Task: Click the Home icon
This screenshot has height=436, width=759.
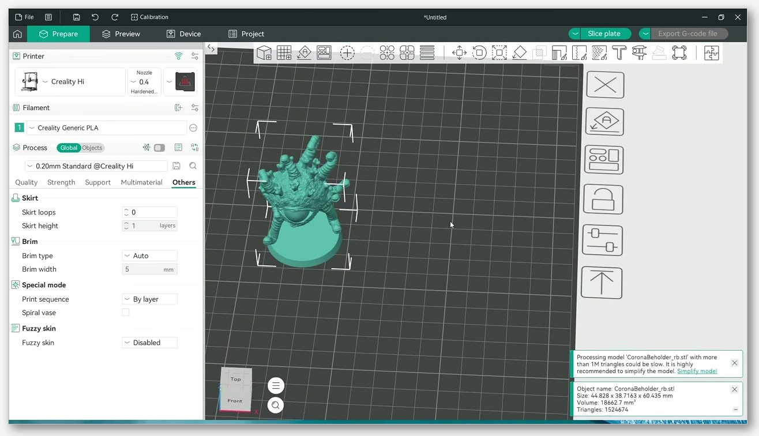Action: point(17,33)
